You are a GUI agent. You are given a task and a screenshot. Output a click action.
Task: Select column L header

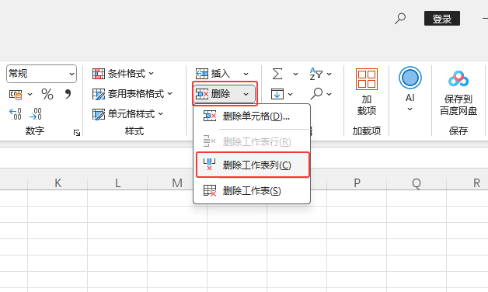[117, 182]
